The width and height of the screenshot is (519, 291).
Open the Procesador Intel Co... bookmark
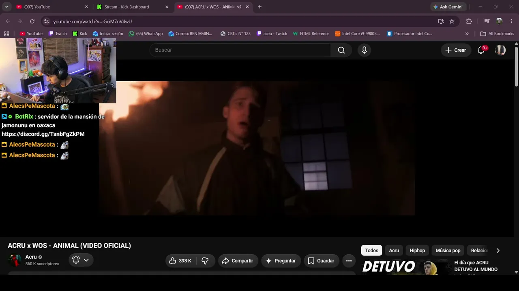click(x=410, y=34)
